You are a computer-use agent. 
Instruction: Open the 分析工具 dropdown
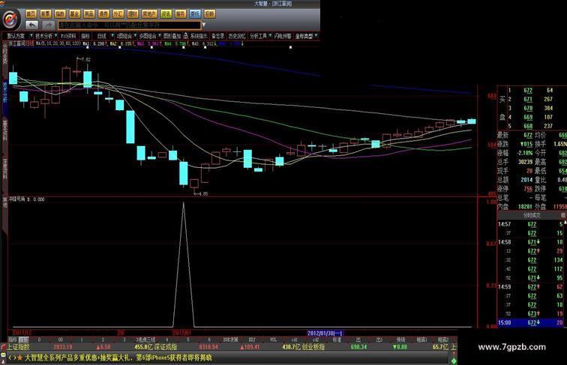click(260, 36)
